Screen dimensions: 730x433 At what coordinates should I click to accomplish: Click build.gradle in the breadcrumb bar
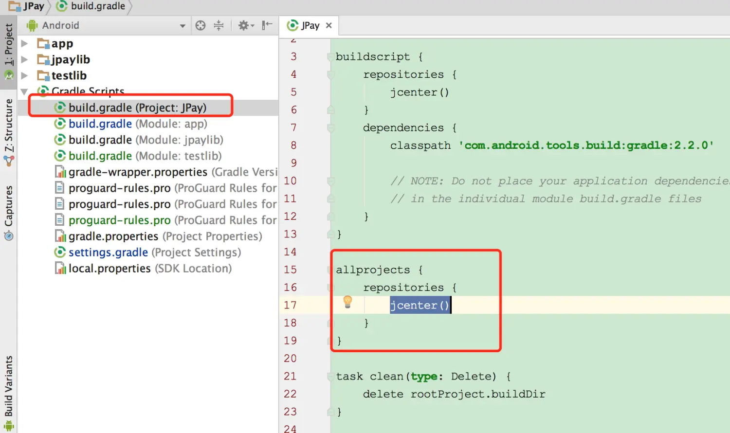click(91, 6)
